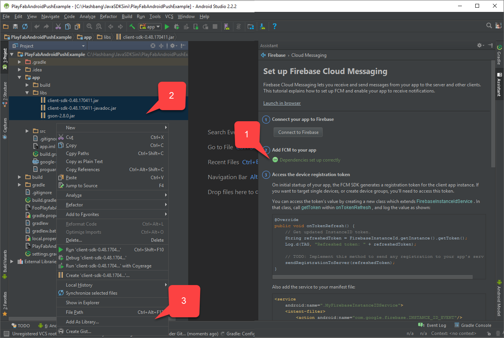Image resolution: width=504 pixels, height=338 pixels.
Task: Click Scroll from Source target icon
Action: (x=153, y=46)
